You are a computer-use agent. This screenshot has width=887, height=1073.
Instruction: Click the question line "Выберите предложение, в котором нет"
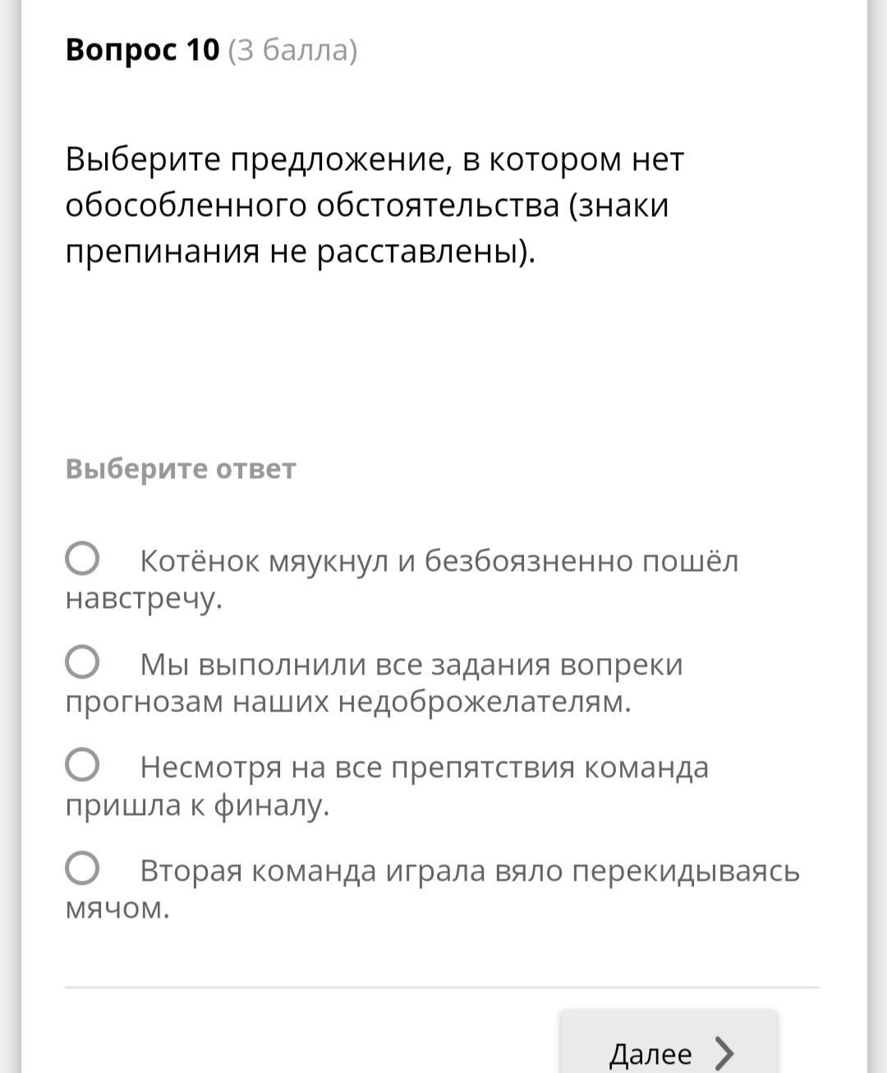(x=375, y=159)
